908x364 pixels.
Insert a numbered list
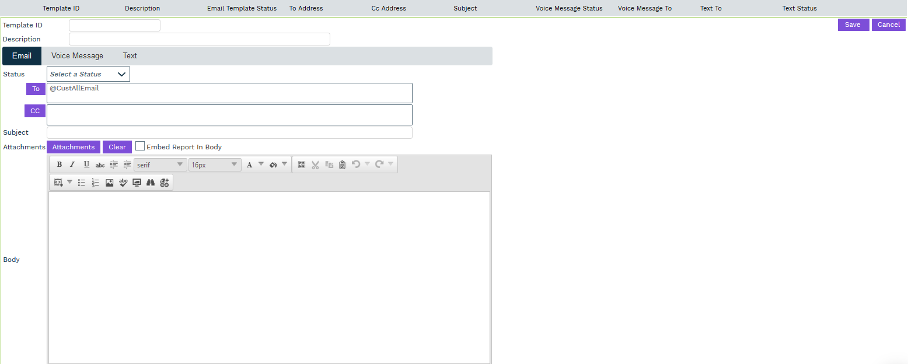[96, 183]
